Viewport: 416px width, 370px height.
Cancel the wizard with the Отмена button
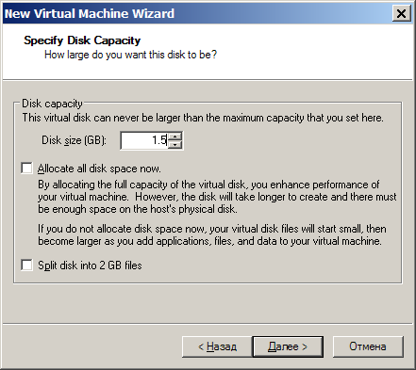tap(368, 346)
